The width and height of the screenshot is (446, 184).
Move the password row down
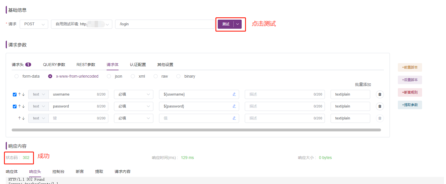tap(23, 106)
